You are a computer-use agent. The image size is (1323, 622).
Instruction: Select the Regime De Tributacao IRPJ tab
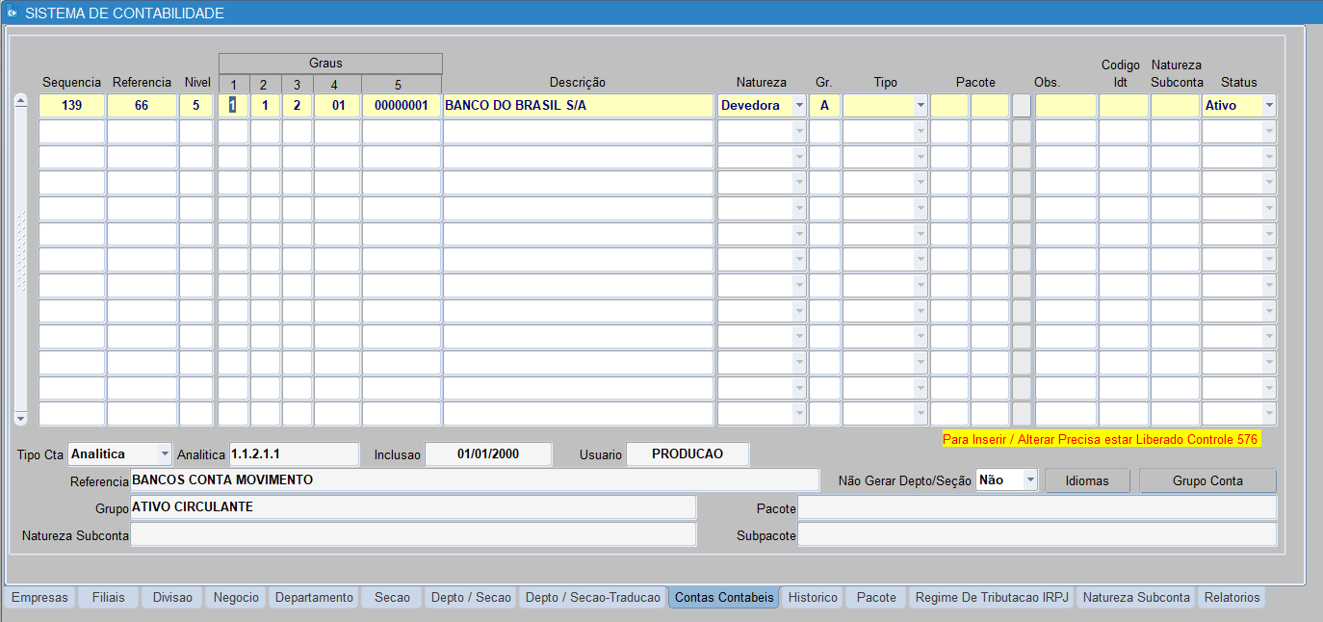991,598
